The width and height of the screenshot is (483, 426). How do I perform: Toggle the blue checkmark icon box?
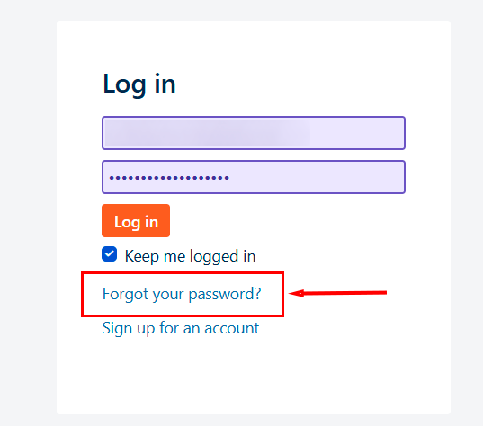[110, 254]
